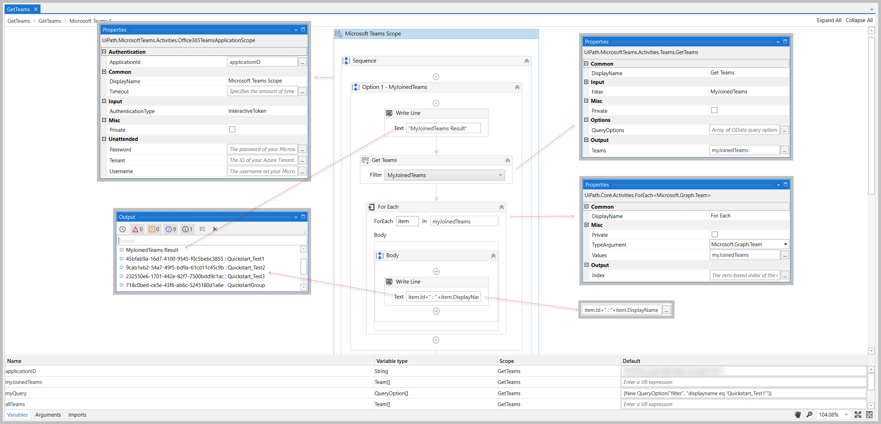Image resolution: width=881 pixels, height=424 pixels.
Task: Open the Filter MyJoinedTeams dropdown
Action: 445,175
